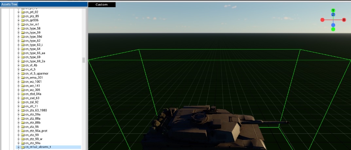Expand the cn_ztz_96a_prot node

point(19,131)
